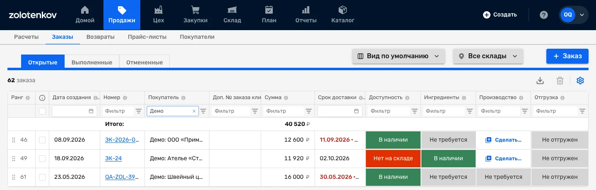This screenshot has height=190, width=596.
Task: Click Сделать for 12 600 order
Action: pos(503,140)
